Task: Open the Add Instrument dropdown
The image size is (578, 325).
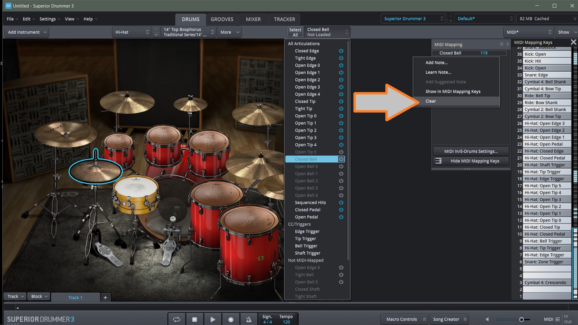Action: click(x=27, y=32)
